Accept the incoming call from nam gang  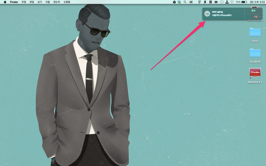point(253,10)
